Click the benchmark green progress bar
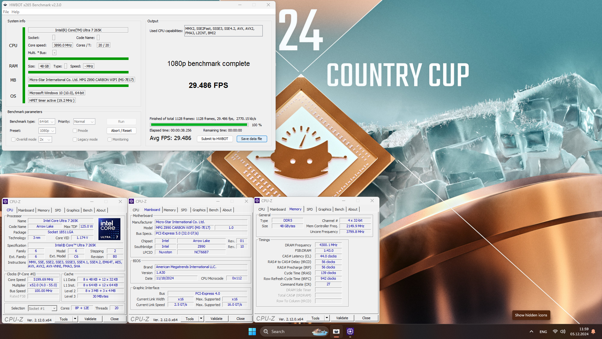The width and height of the screenshot is (602, 339). point(199,125)
